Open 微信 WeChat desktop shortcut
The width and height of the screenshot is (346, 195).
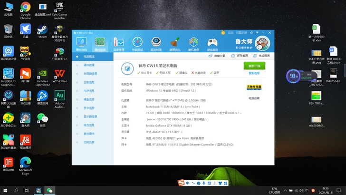(42, 120)
